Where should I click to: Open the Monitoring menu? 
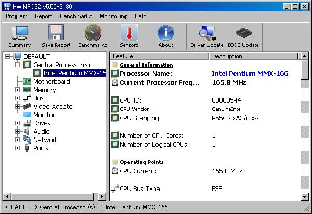point(113,16)
